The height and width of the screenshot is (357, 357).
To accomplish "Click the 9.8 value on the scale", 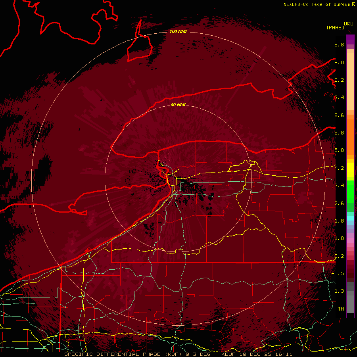I will tap(339, 44).
